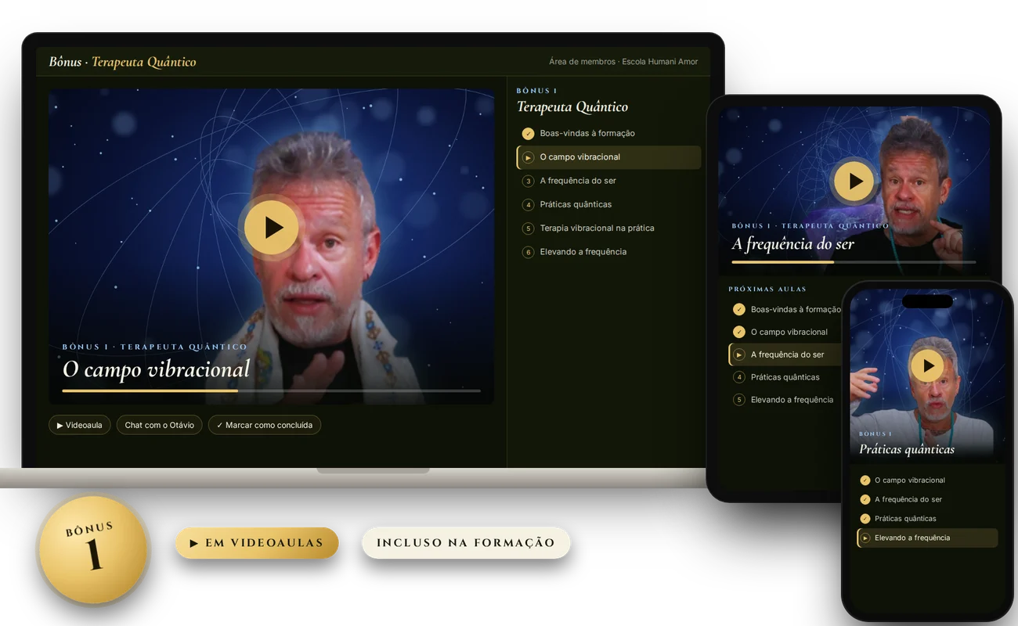The image size is (1018, 626).
Task: Select highlighted tablet lesson A frequência do ser
Action: [x=785, y=354]
